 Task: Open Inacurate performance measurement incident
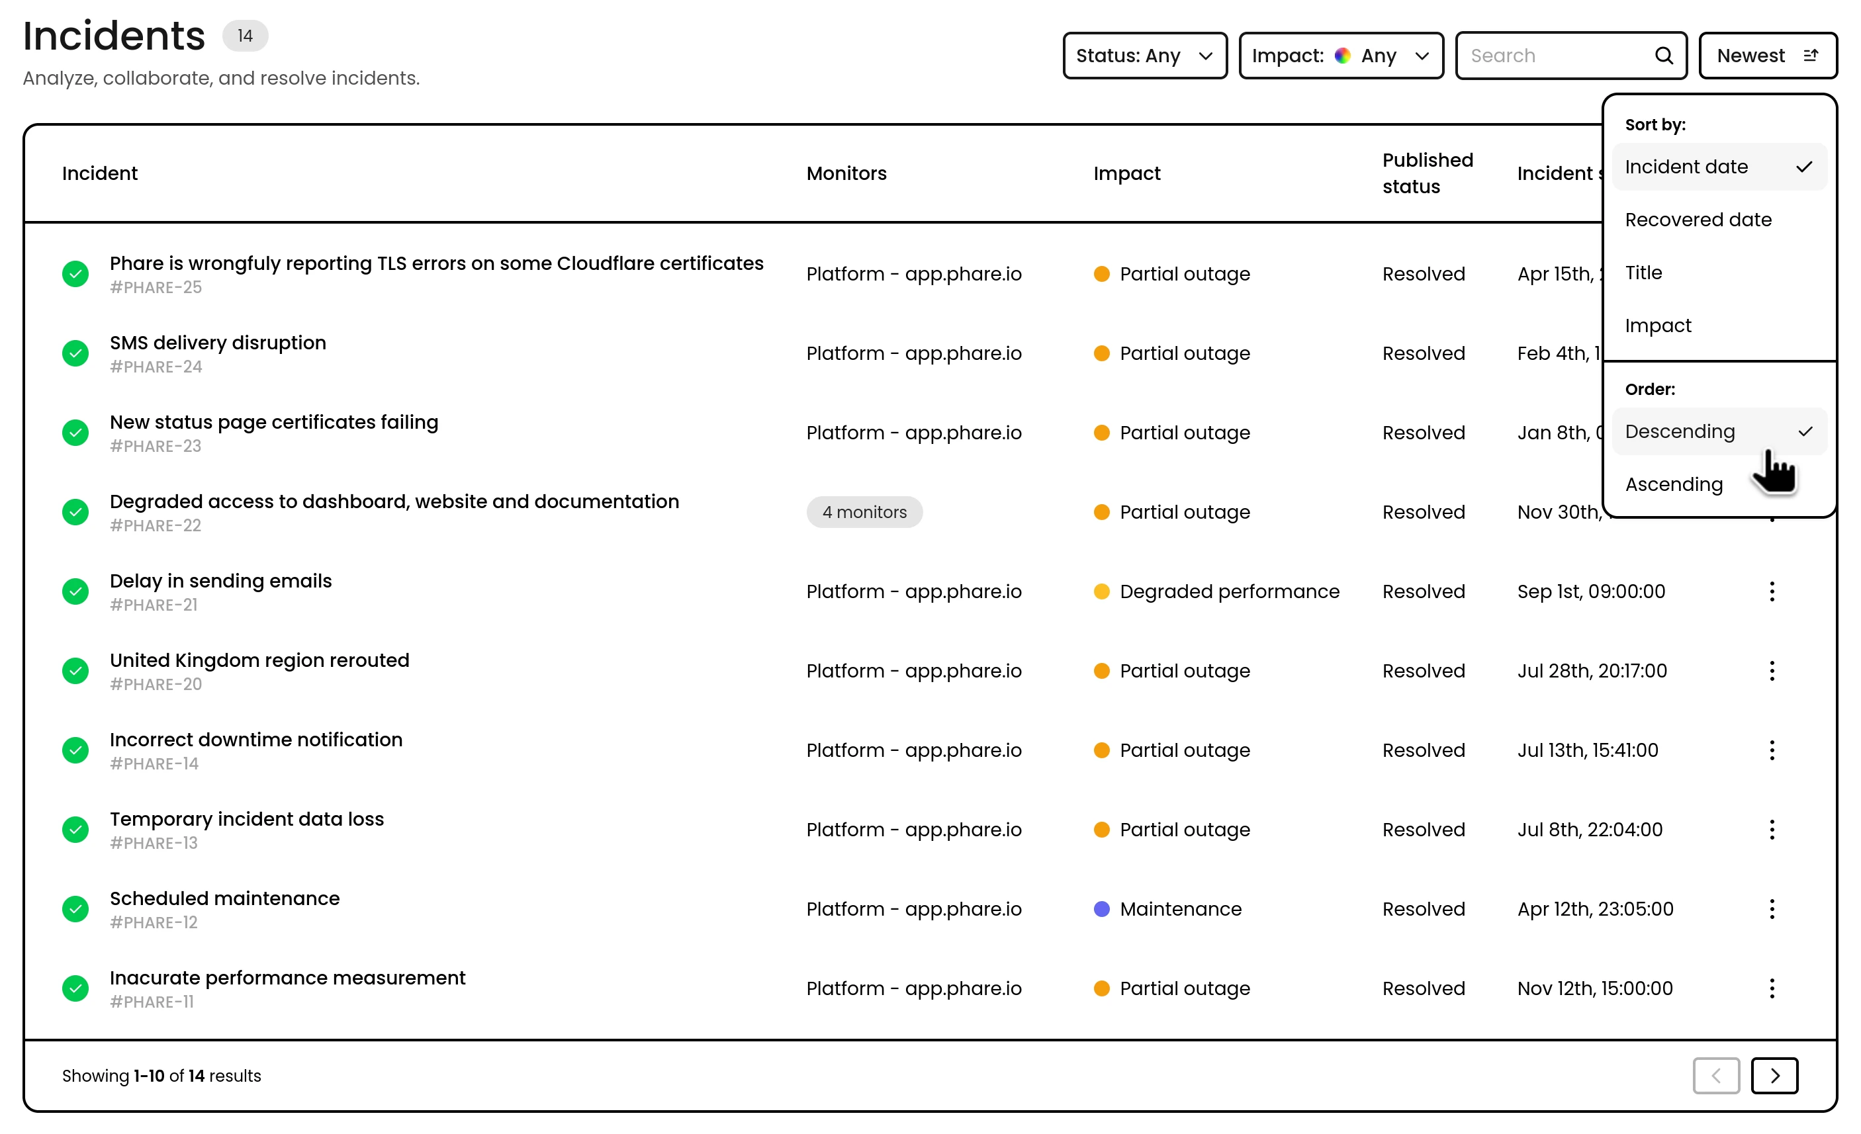tap(287, 977)
